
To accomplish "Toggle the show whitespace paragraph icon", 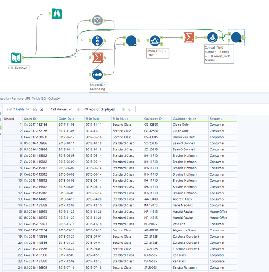I will pyautogui.click(x=78, y=109).
